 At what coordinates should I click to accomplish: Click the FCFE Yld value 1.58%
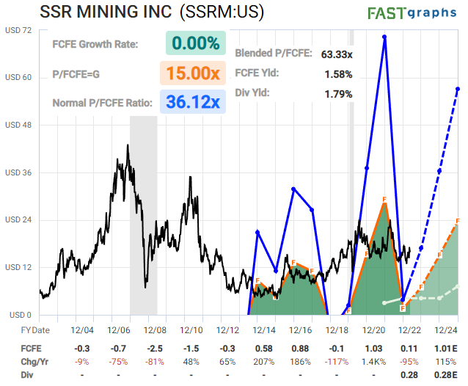pyautogui.click(x=338, y=74)
